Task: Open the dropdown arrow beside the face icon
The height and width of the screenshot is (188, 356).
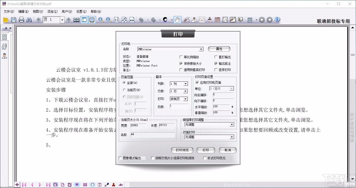Action: click(172, 20)
